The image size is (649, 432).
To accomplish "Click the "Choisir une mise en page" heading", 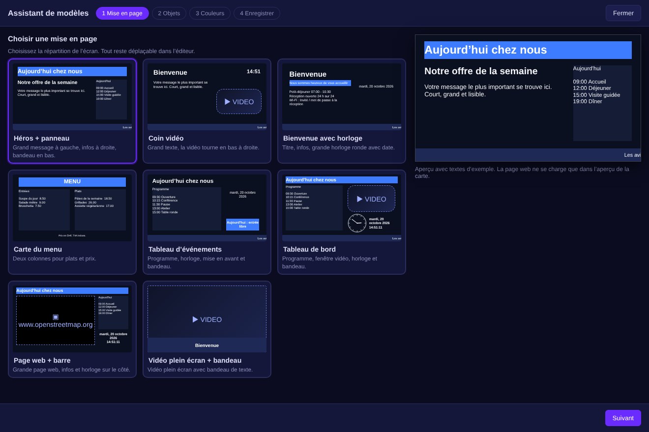I will click(x=53, y=39).
